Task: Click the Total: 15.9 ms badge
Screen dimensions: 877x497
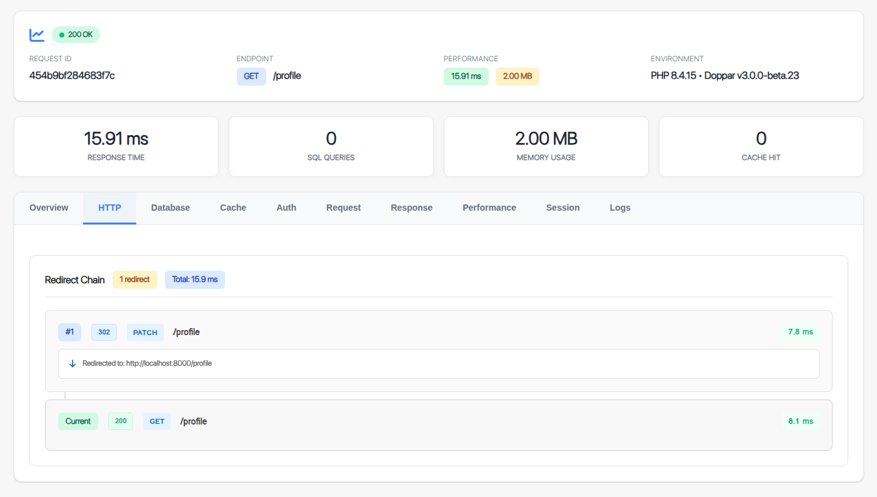Action: click(194, 279)
